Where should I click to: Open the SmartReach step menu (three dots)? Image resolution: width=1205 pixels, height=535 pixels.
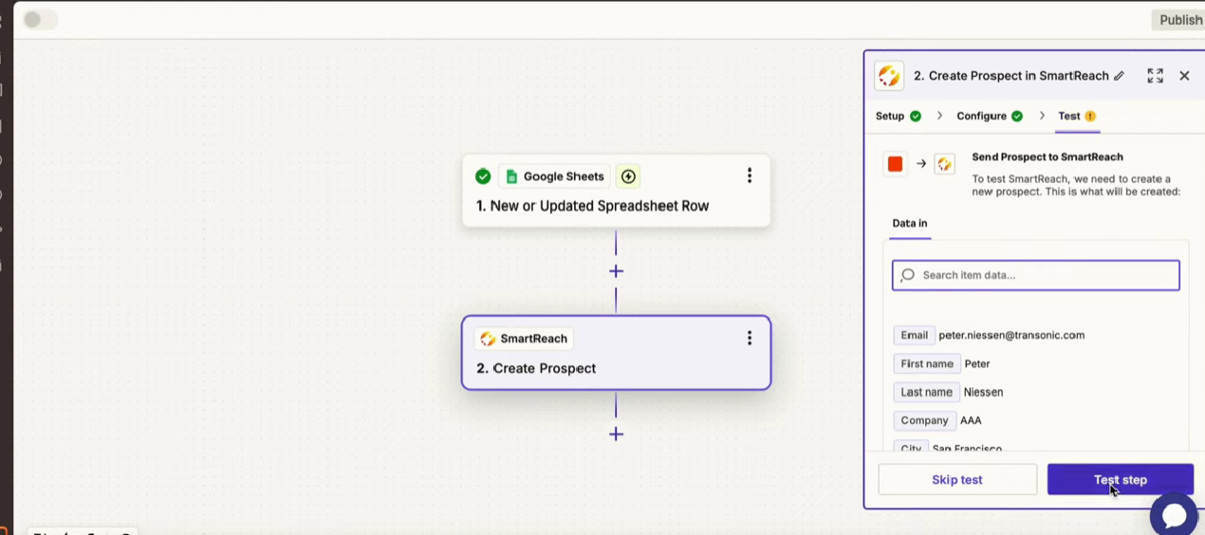(750, 338)
